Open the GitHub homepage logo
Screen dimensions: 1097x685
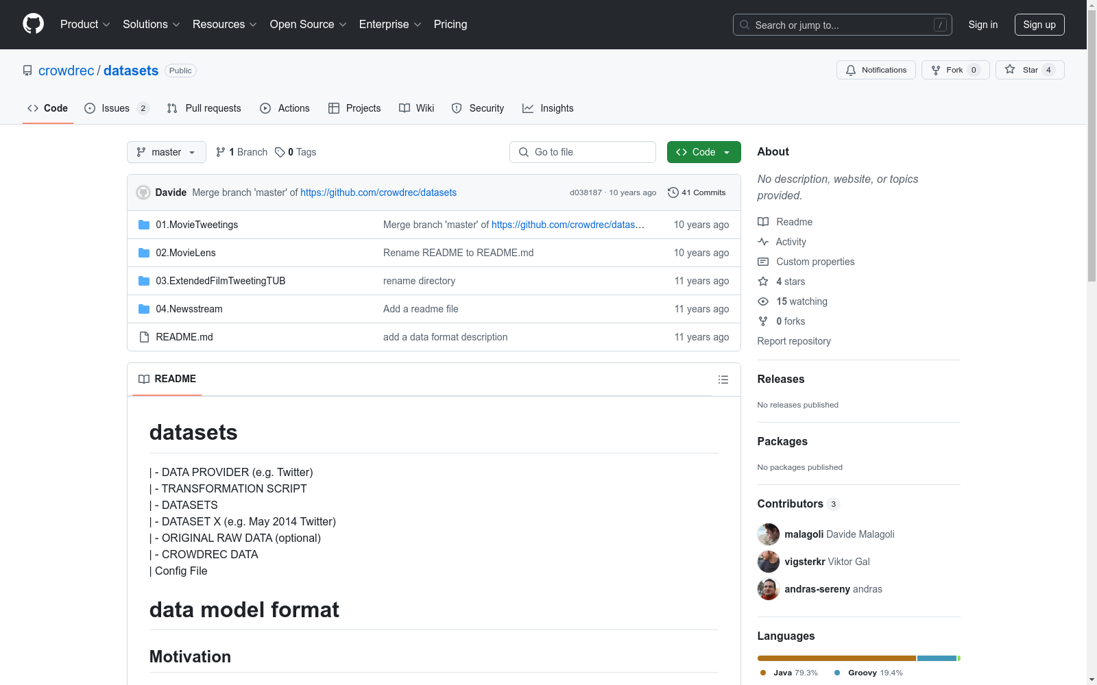[33, 24]
